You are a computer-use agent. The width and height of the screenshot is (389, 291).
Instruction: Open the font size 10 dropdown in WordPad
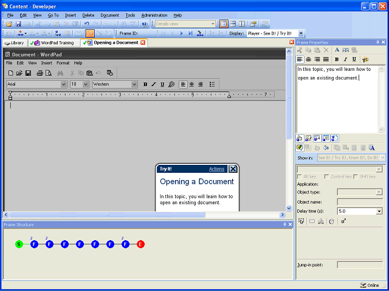86,84
